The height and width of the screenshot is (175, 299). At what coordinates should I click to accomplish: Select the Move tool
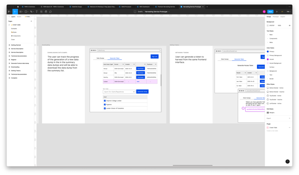[x=14, y=12]
